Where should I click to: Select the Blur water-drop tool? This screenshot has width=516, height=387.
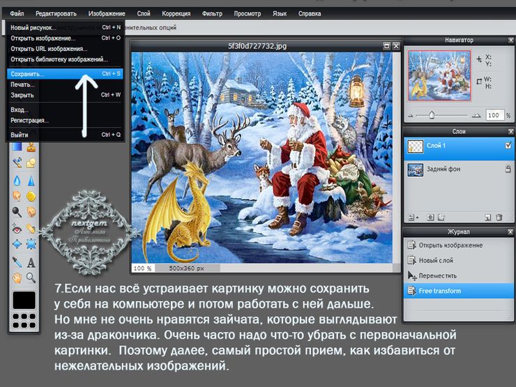pos(17,181)
